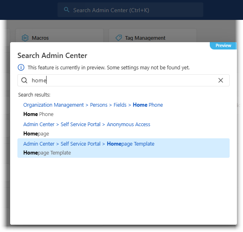This screenshot has height=232, width=243.
Task: Select the "Home Phone" result title
Action: (x=38, y=114)
